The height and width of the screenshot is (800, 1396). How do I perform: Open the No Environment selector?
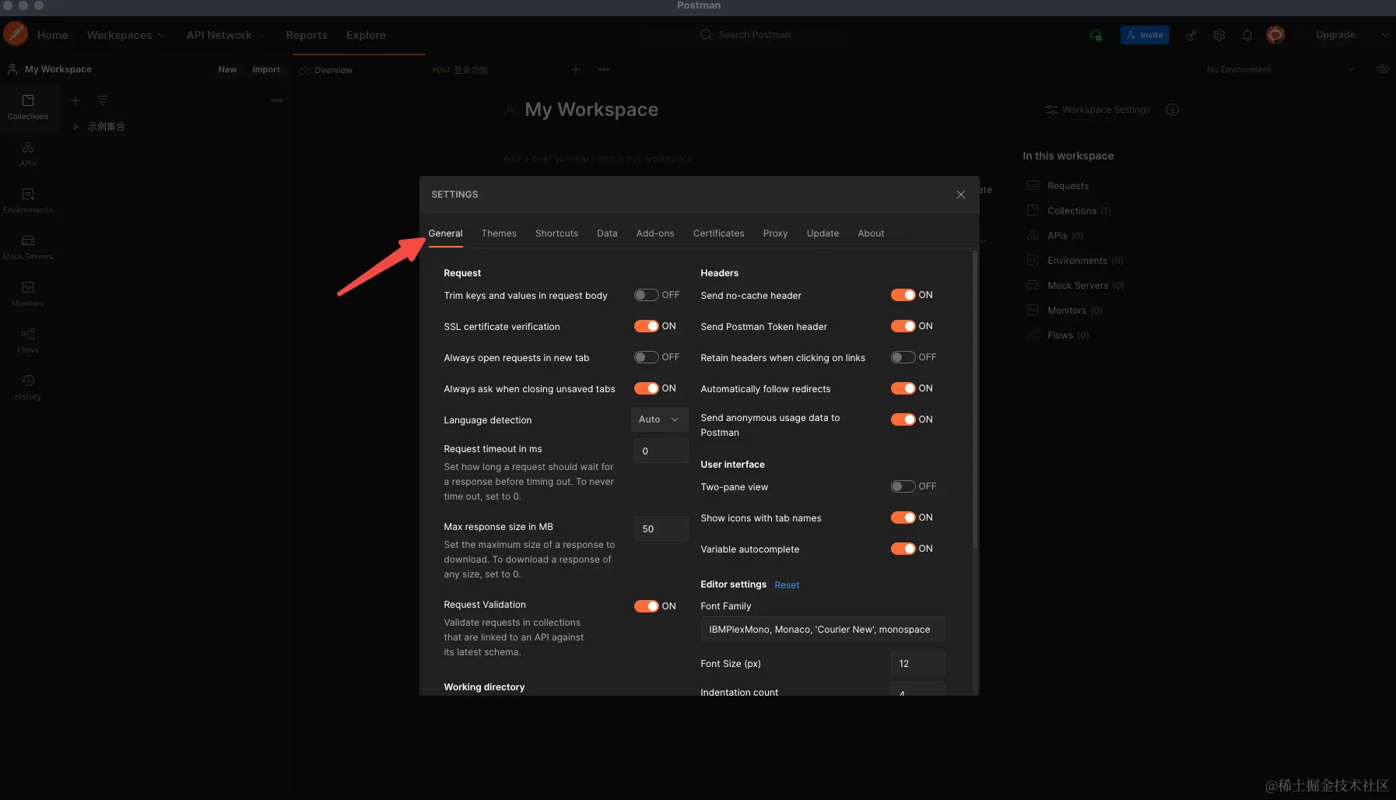click(1280, 69)
